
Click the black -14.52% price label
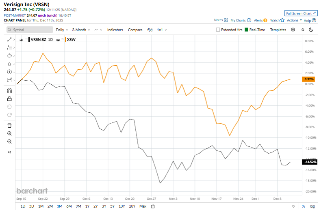pyautogui.click(x=309, y=162)
